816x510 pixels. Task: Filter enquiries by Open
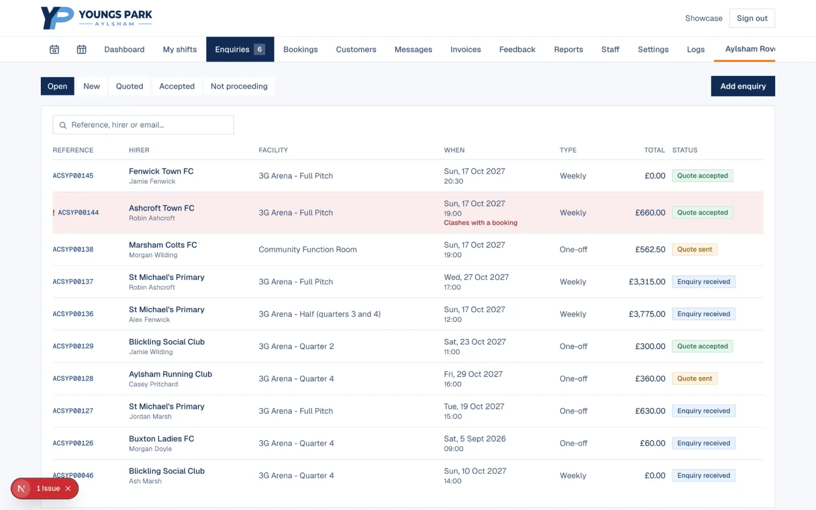coord(58,86)
